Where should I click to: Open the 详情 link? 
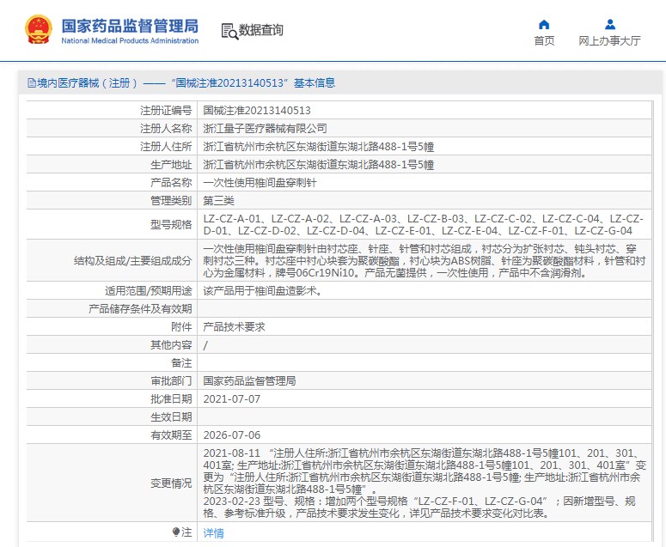click(213, 533)
